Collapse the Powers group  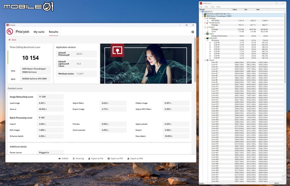pos(205,27)
